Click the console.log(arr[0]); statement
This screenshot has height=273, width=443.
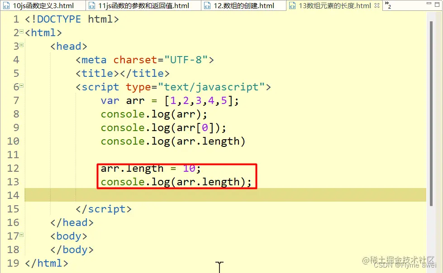163,127
